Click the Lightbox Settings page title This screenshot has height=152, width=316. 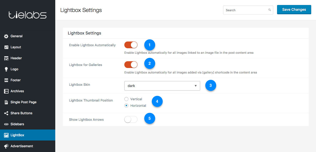pos(81,10)
